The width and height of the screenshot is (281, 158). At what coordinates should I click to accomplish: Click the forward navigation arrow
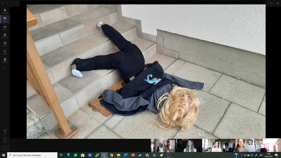[7, 3]
